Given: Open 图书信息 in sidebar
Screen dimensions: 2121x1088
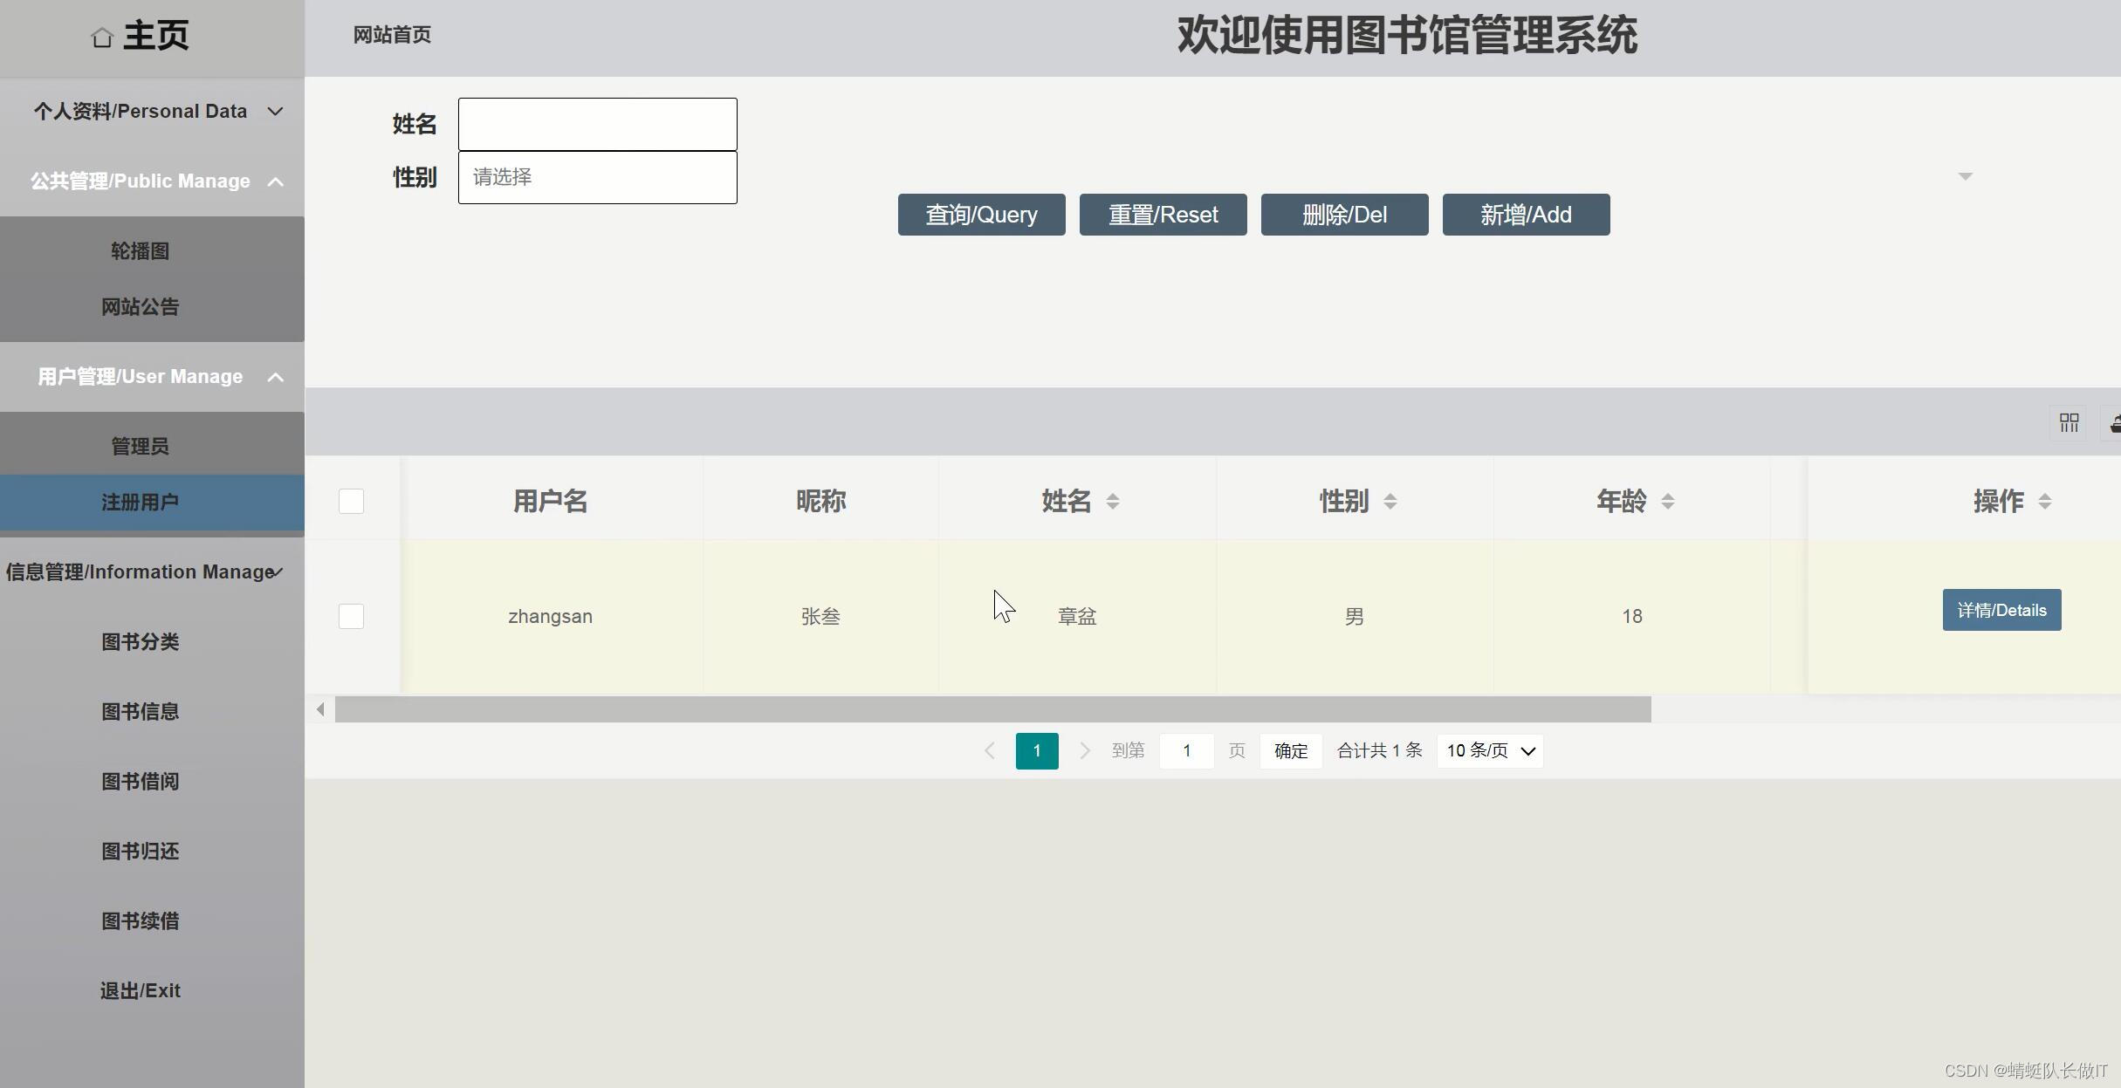Looking at the screenshot, I should (140, 711).
